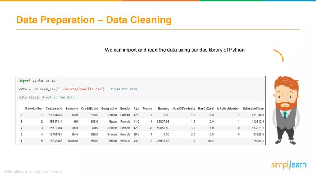Click CreditScore cell 619.0
The height and width of the screenshot is (177, 316).
[x=94, y=115]
